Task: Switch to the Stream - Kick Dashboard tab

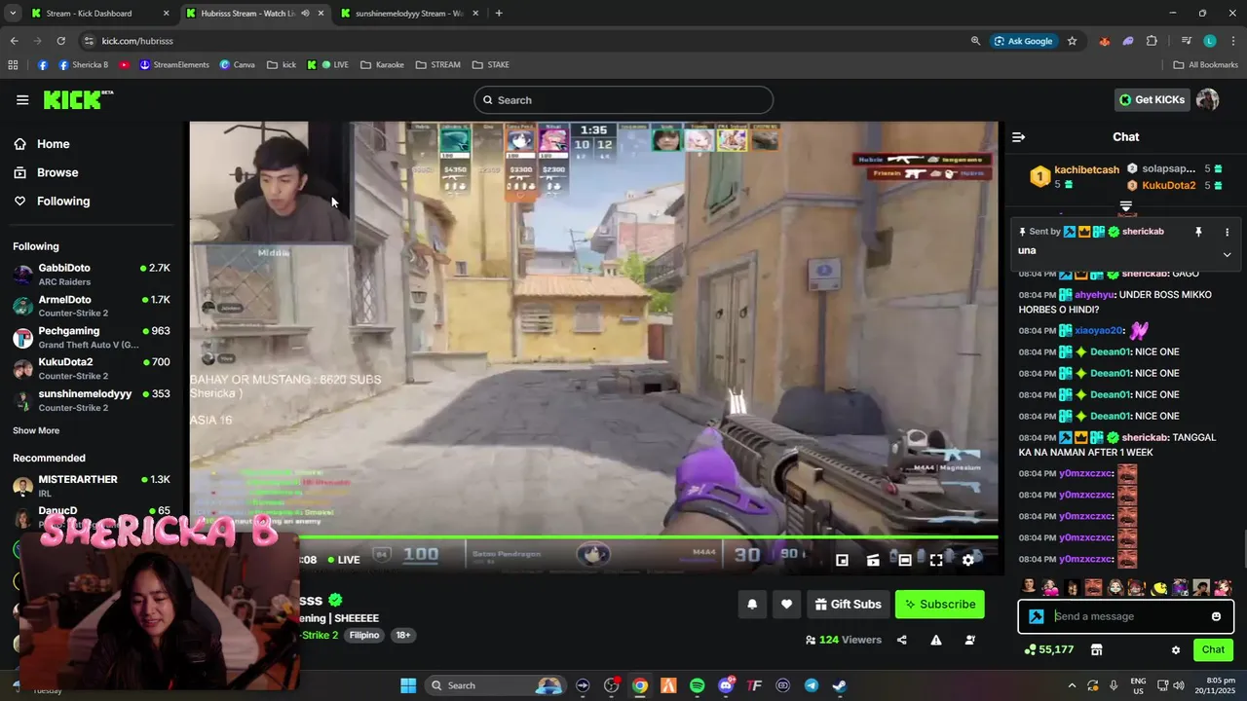Action: [x=100, y=14]
